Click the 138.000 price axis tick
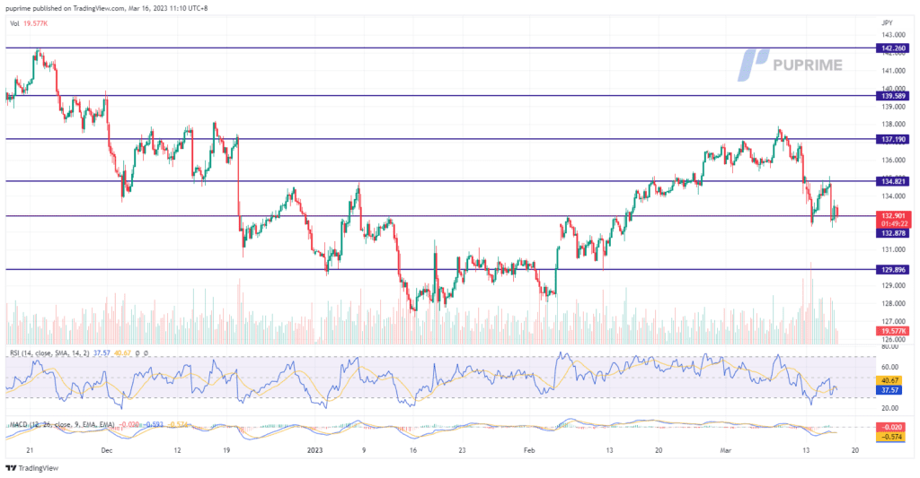 [x=894, y=124]
